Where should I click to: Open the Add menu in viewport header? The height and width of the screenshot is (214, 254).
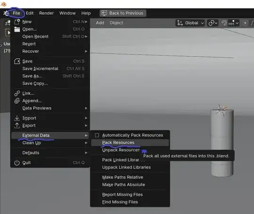pyautogui.click(x=100, y=23)
